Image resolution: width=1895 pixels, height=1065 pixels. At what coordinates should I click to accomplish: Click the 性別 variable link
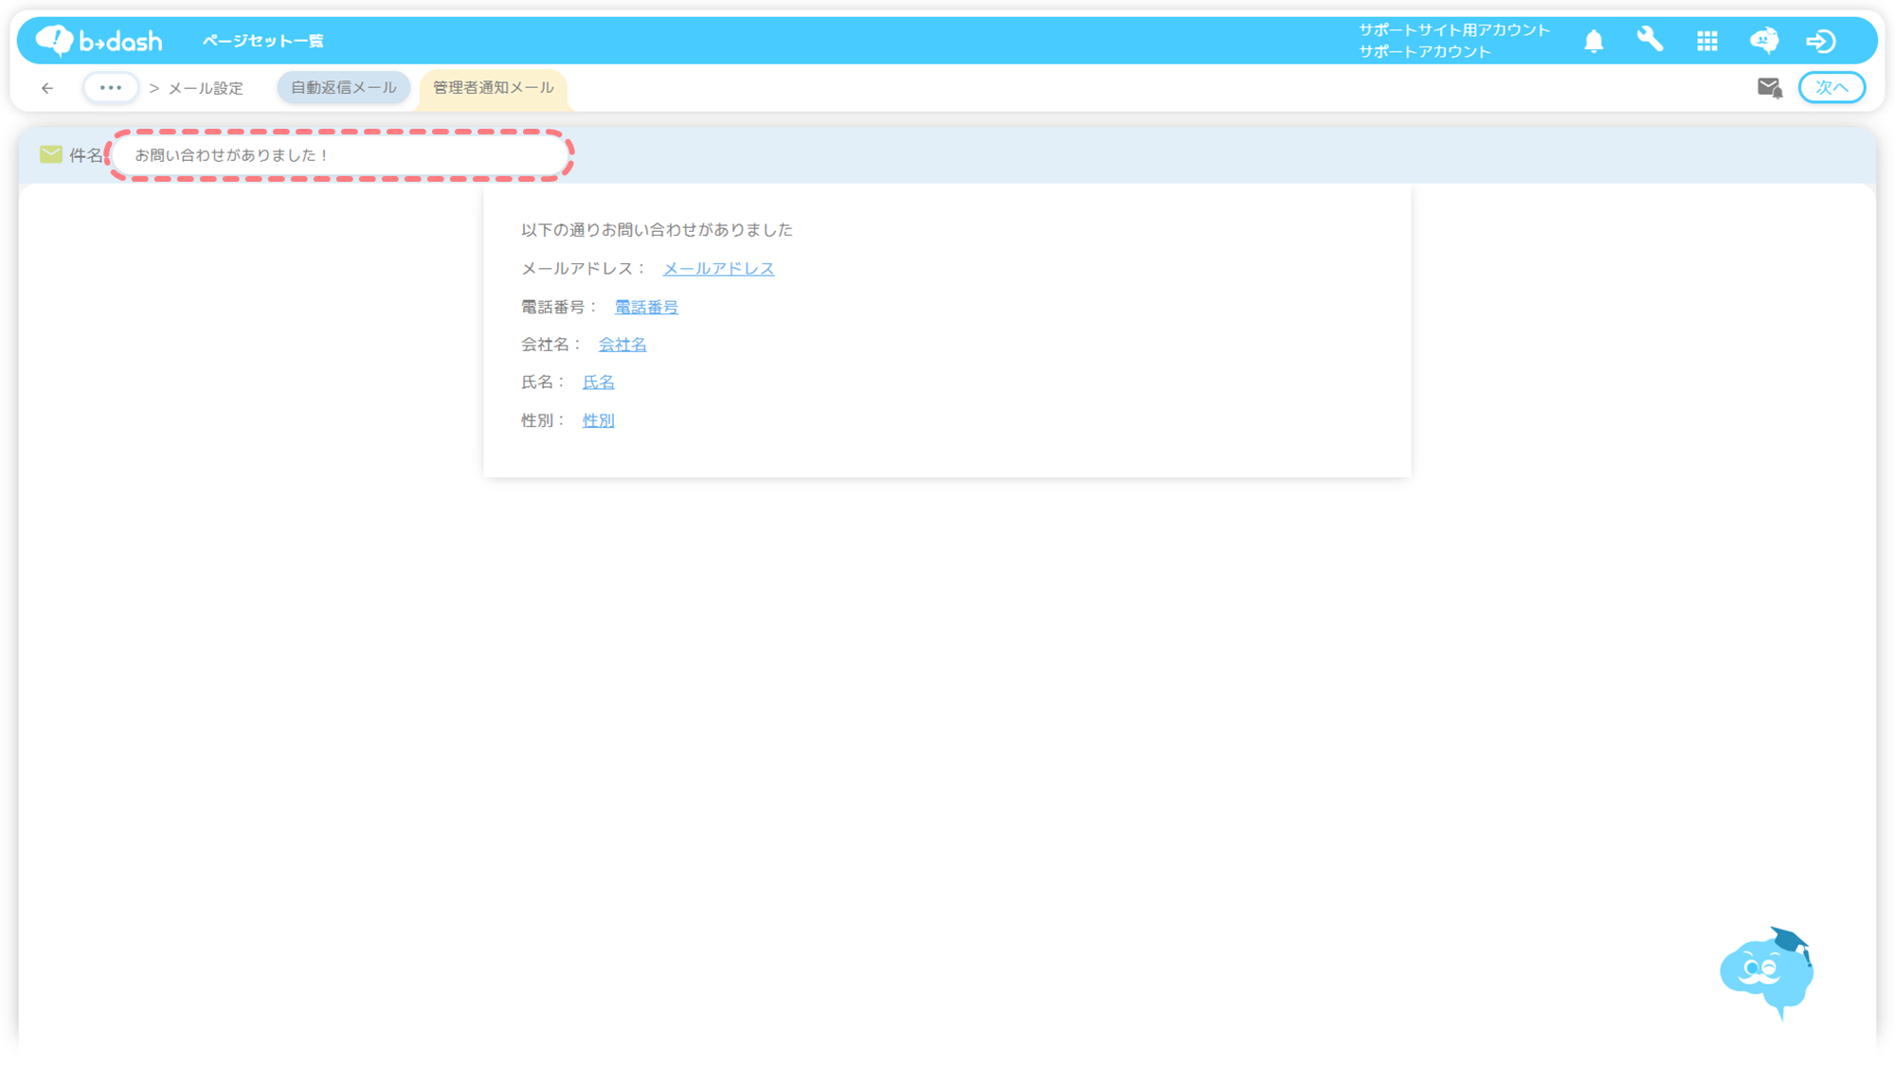[598, 420]
